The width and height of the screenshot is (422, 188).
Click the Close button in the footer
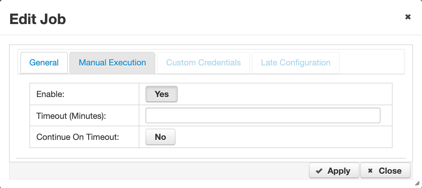(385, 171)
